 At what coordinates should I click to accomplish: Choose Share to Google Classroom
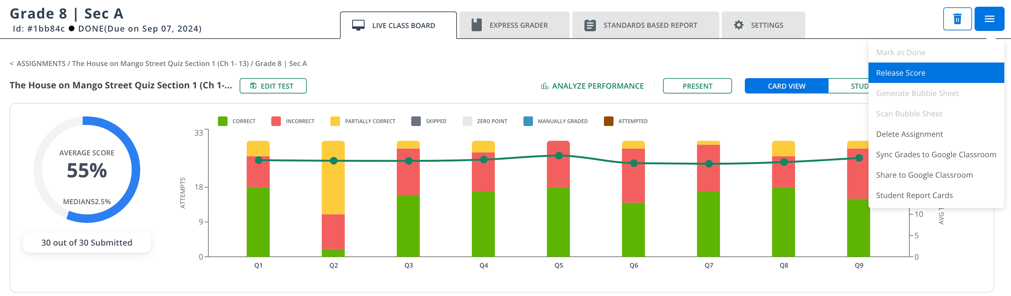point(936,174)
